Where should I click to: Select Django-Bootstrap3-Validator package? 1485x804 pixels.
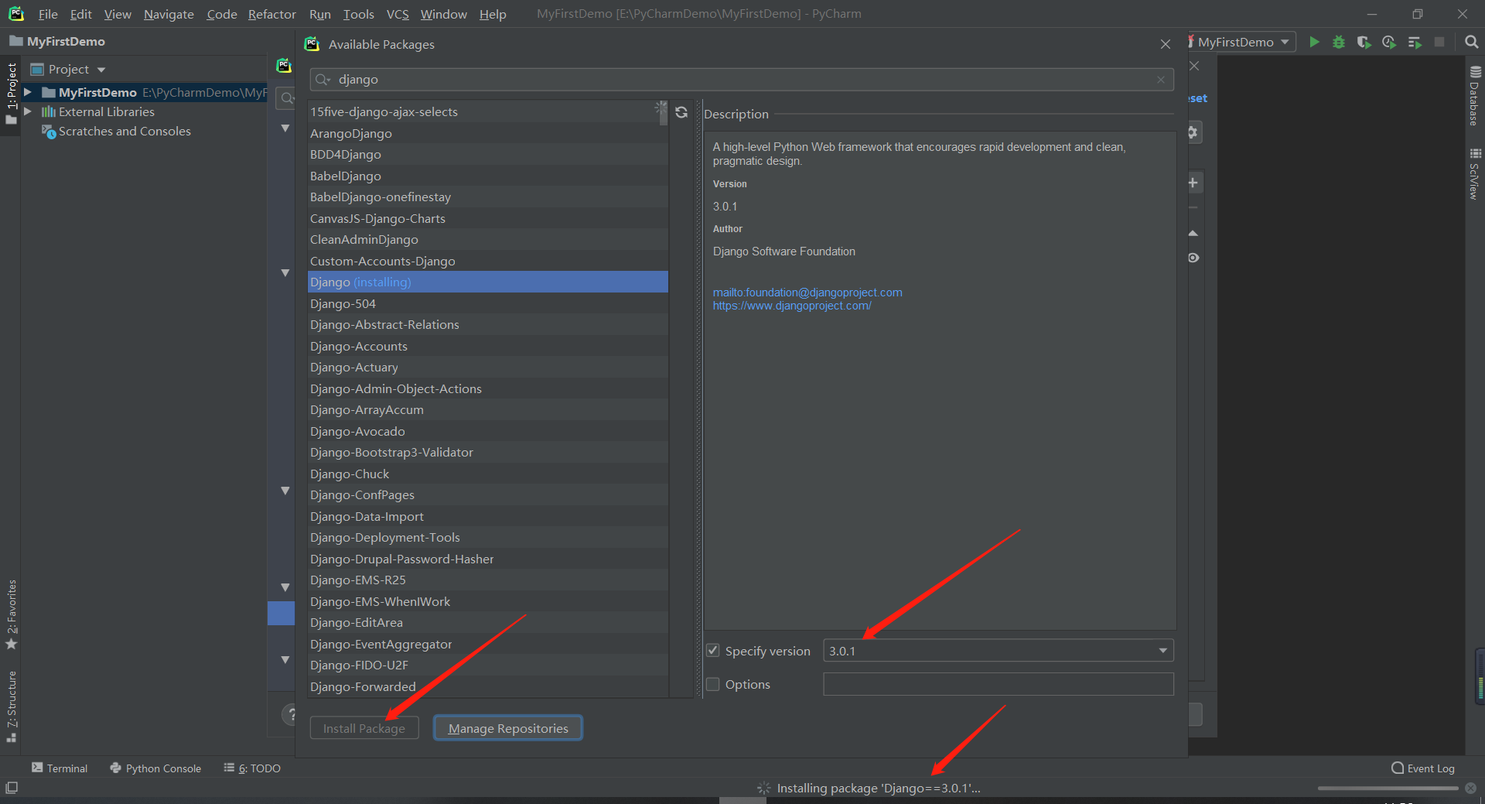pos(488,452)
